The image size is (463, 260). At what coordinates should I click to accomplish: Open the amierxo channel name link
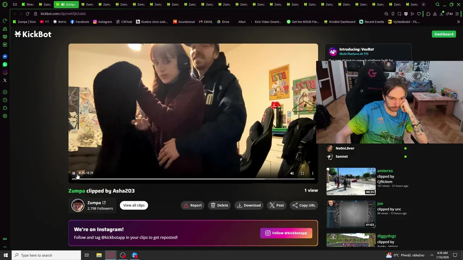pyautogui.click(x=385, y=171)
